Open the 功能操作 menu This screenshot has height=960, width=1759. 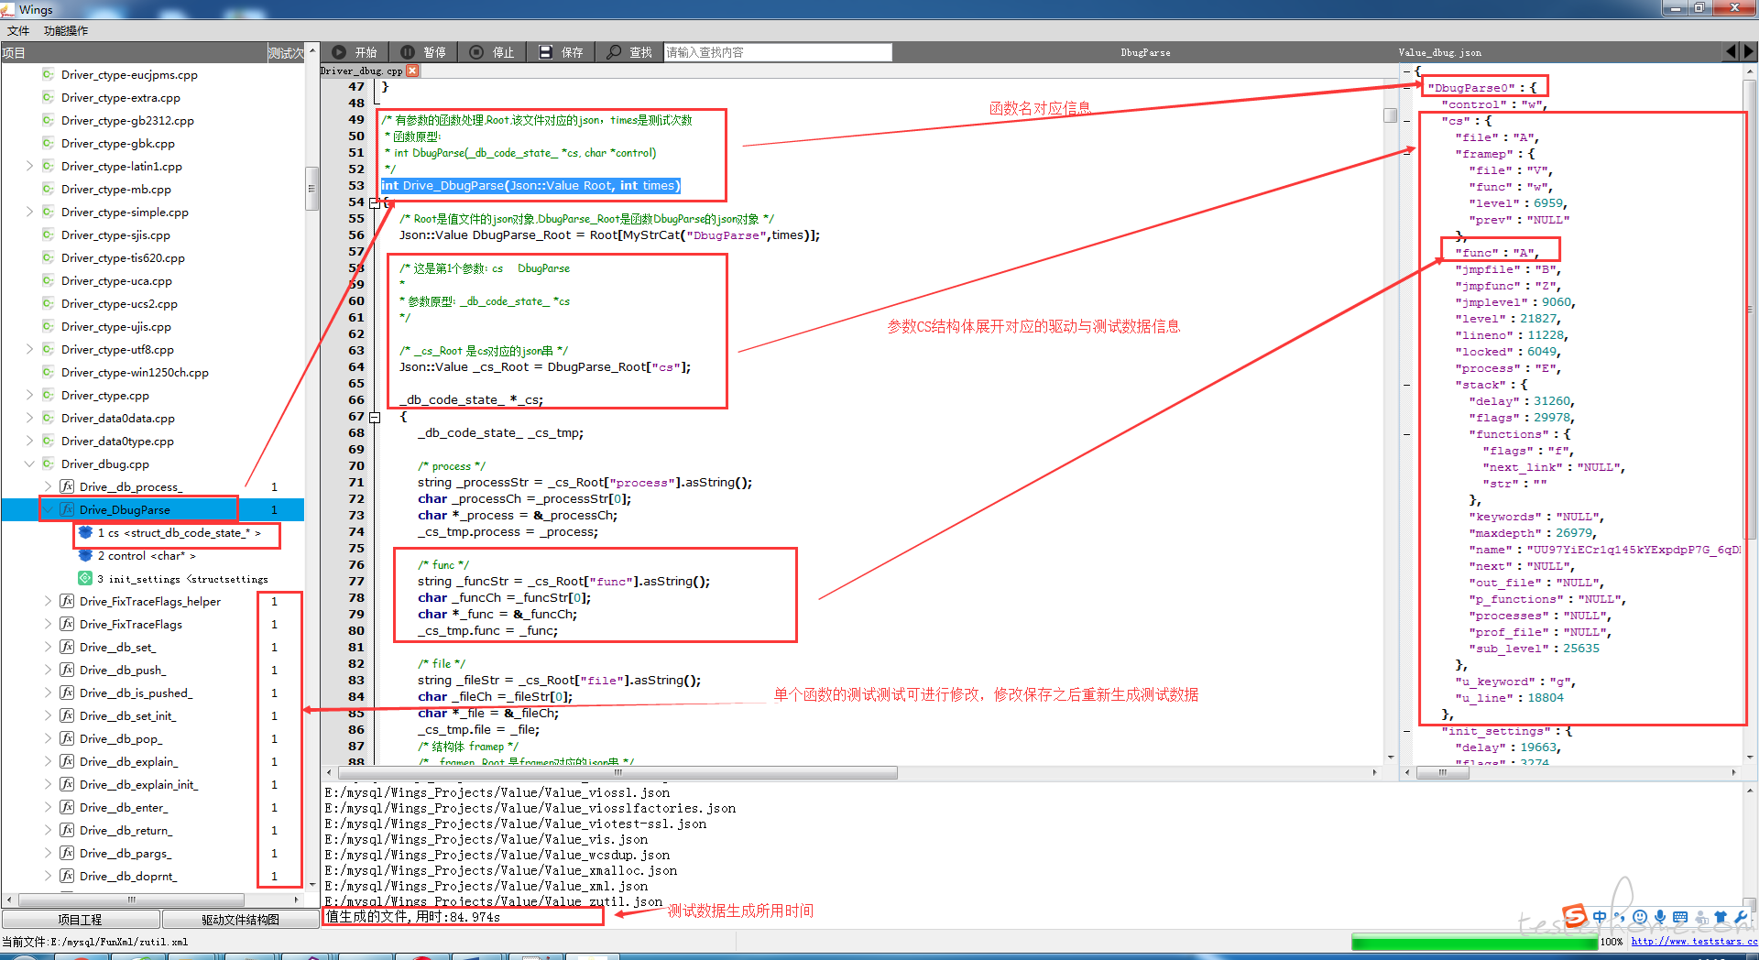tap(66, 30)
